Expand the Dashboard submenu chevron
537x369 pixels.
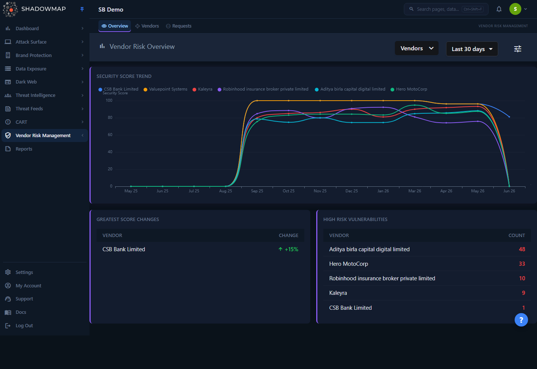pos(82,28)
